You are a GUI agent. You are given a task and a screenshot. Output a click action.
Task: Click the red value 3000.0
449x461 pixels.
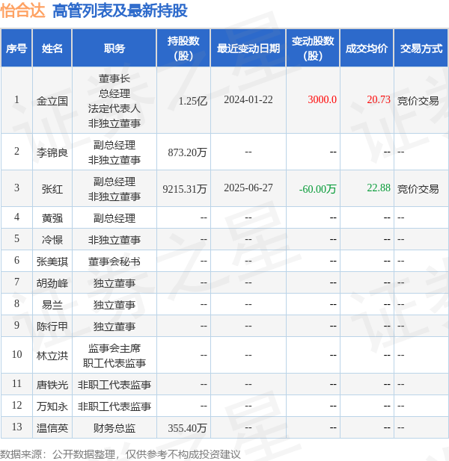(x=322, y=99)
